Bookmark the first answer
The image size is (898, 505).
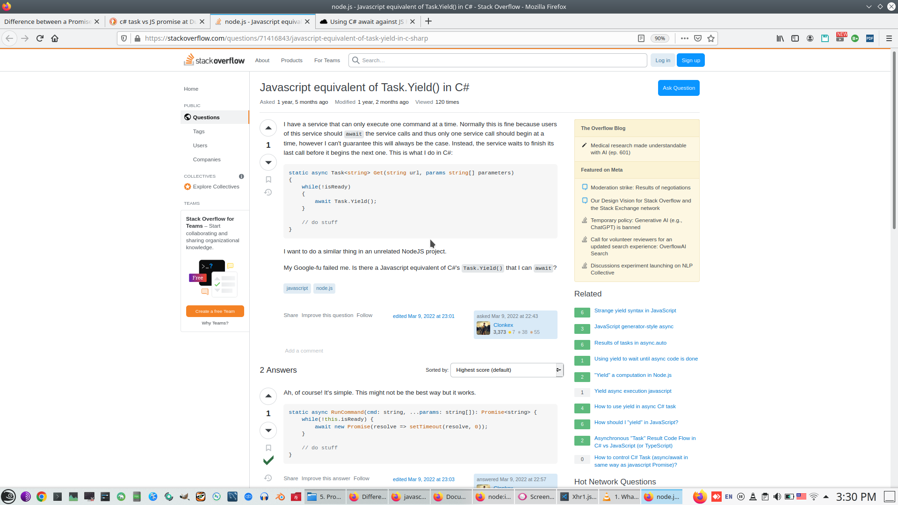(x=268, y=448)
